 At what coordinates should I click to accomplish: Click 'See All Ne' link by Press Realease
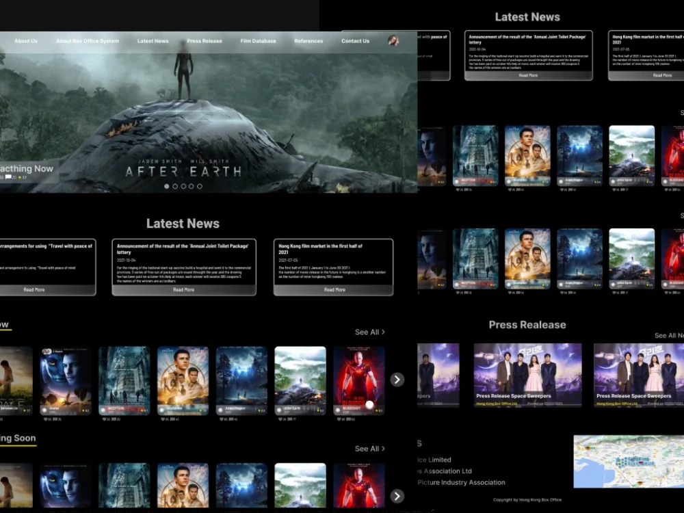pyautogui.click(x=669, y=335)
